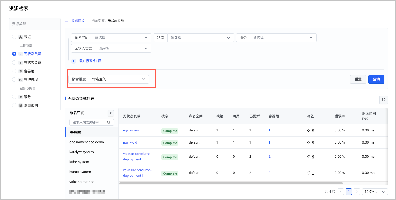
Task: Click Complete status badge for nginx-new
Action: (170, 131)
